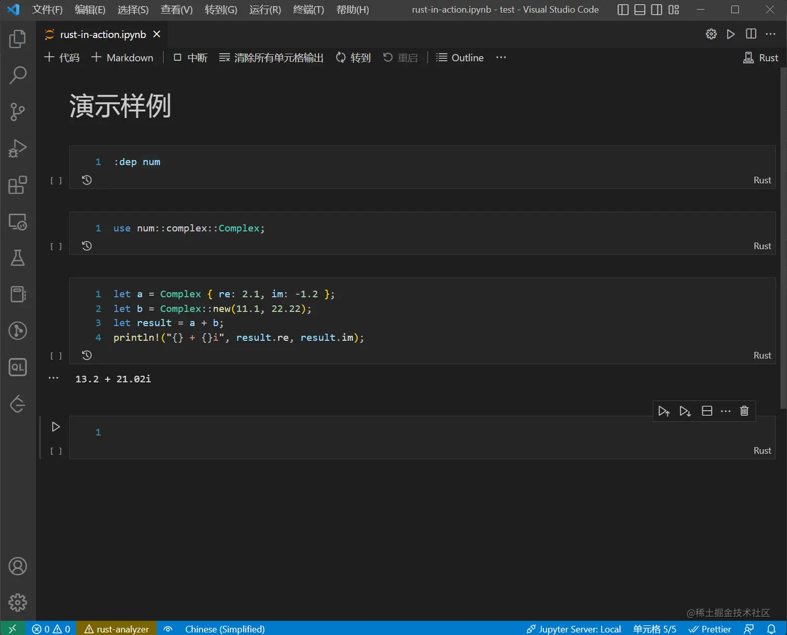Image resolution: width=787 pixels, height=635 pixels.
Task: Show execution history for ':dep num' cell
Action: point(87,180)
